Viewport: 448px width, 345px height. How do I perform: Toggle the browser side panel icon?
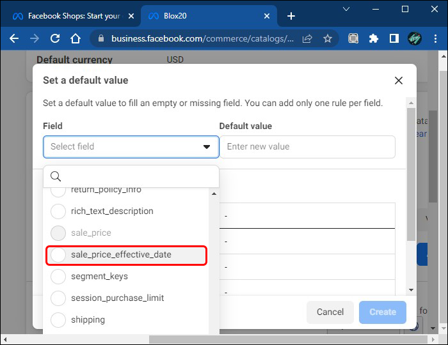394,38
